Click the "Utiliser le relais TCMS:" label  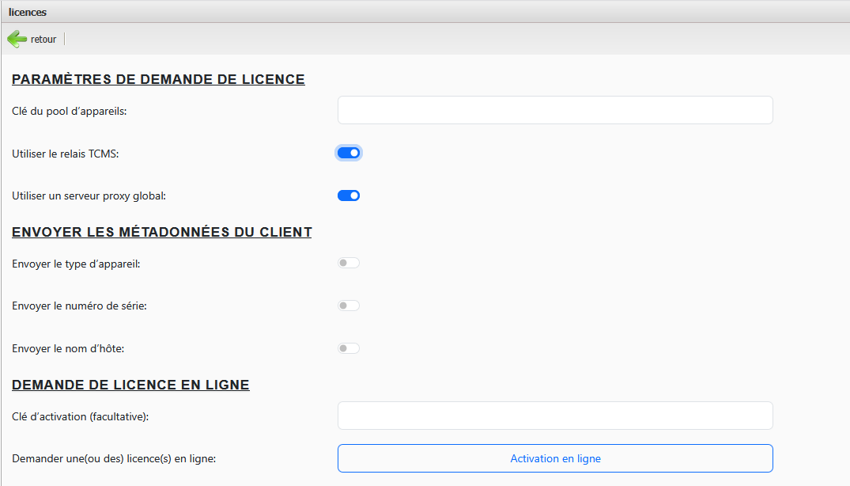[x=66, y=154]
